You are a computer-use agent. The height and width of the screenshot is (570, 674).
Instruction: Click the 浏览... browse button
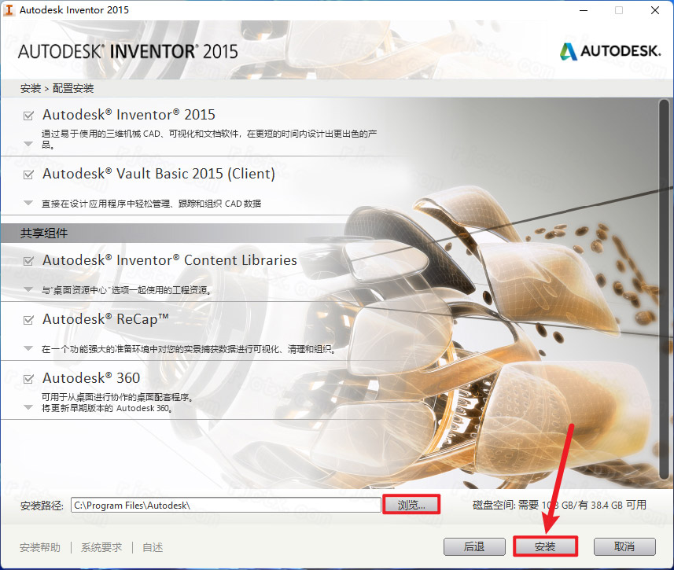point(411,505)
